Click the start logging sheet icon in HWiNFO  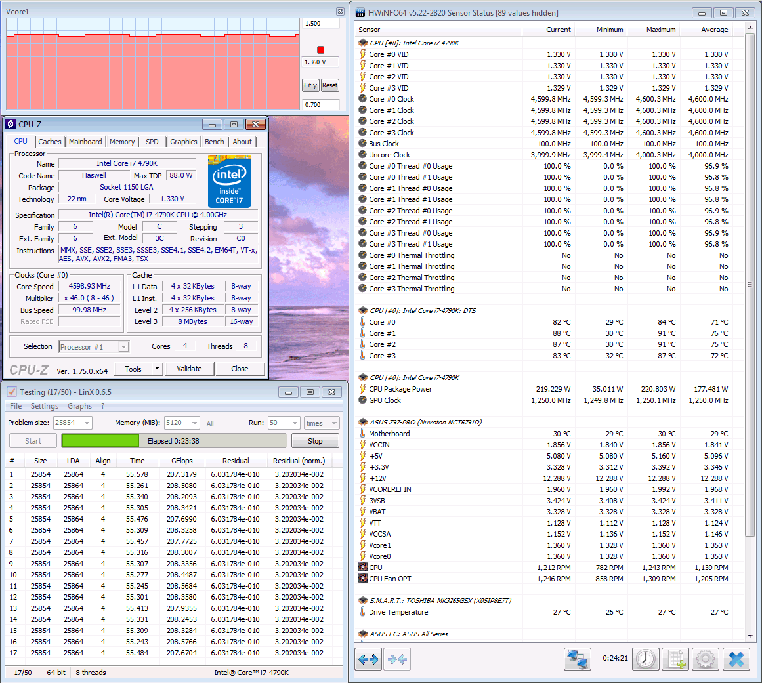point(675,659)
